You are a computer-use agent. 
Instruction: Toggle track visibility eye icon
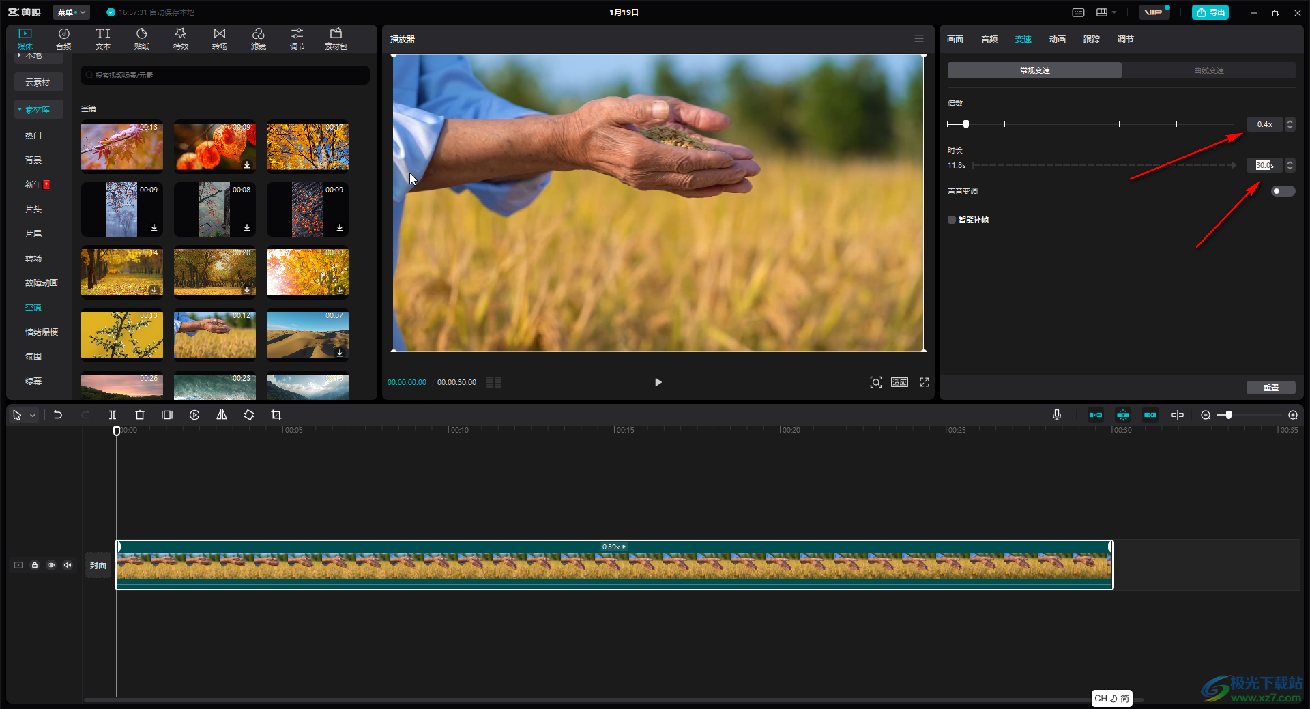(51, 565)
